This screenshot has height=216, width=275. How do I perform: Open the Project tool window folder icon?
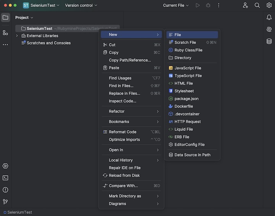pos(5,18)
